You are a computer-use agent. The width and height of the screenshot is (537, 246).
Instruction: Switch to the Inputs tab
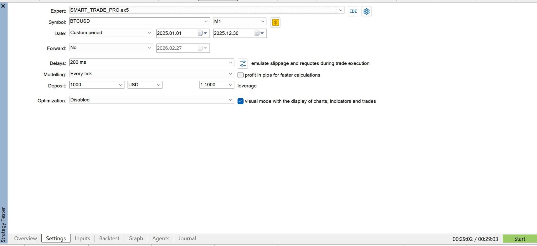pos(83,238)
